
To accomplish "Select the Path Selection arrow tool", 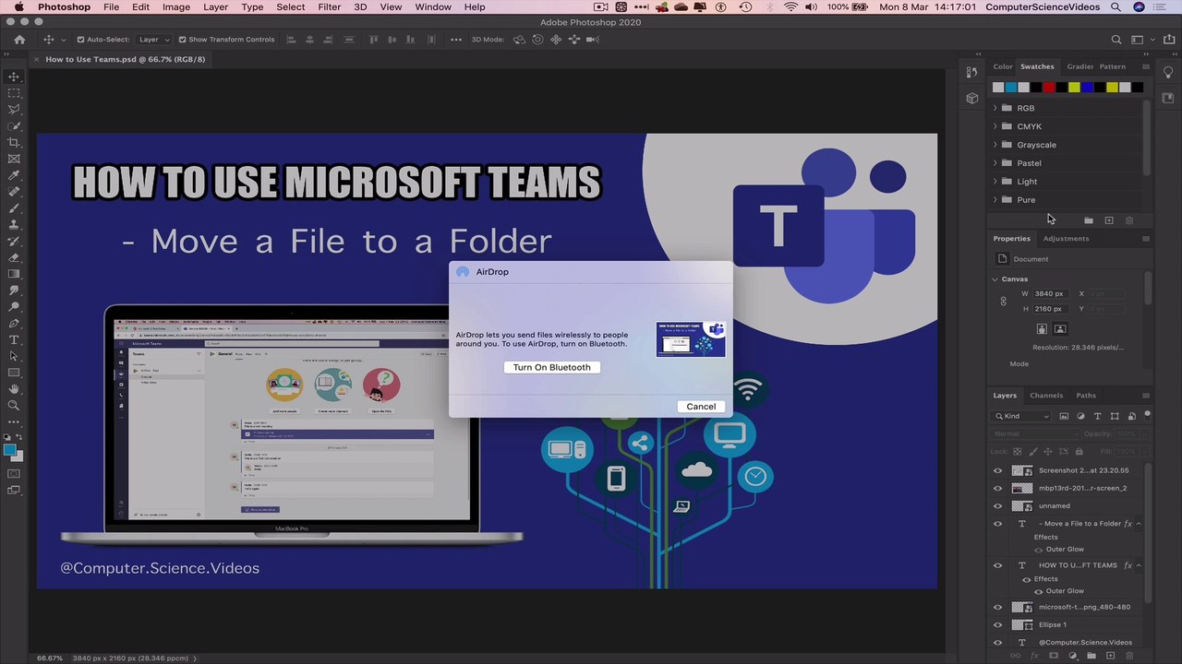I will 14,357.
